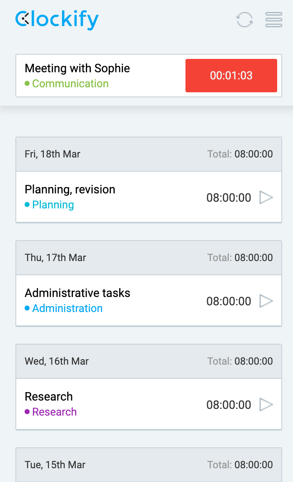This screenshot has width=293, height=482.
Task: Click the blue Administration project label
Action: pos(67,308)
